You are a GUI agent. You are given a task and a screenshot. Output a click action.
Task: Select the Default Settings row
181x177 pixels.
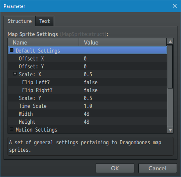pyautogui.click(x=87, y=50)
